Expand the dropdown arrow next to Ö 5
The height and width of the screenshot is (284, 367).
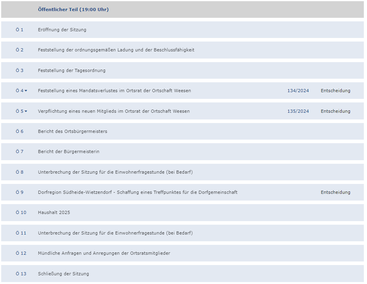coord(26,112)
